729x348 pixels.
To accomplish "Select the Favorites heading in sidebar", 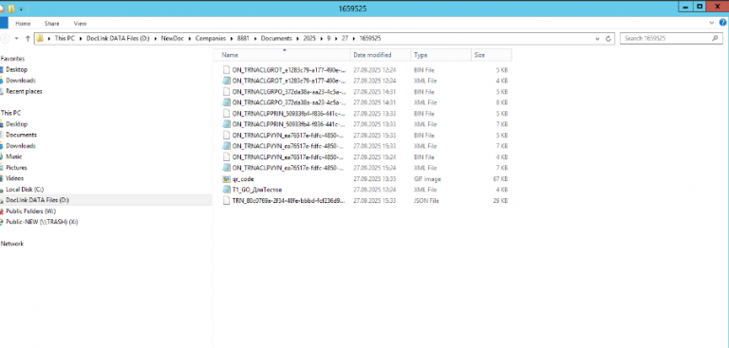I will coord(12,59).
